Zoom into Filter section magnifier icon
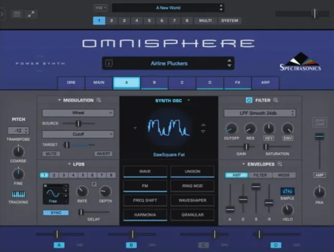This screenshot has width=334, height=252. click(x=275, y=100)
